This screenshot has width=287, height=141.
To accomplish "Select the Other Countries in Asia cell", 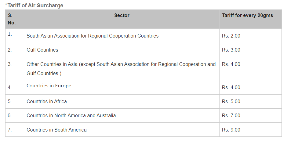I will [x=121, y=69].
